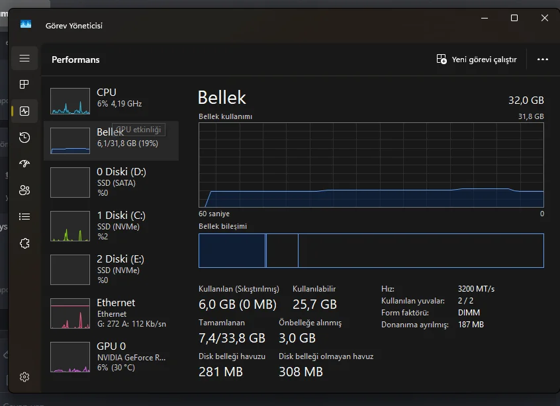The height and width of the screenshot is (406, 560).
Task: Select the CPU performance item
Action: 111,98
